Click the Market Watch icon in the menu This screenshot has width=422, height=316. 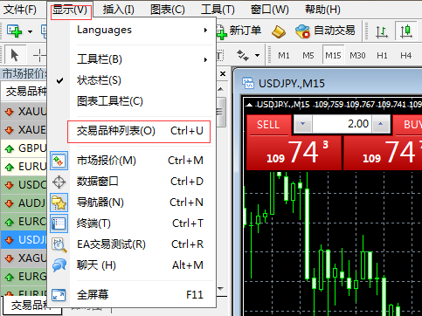(x=59, y=161)
